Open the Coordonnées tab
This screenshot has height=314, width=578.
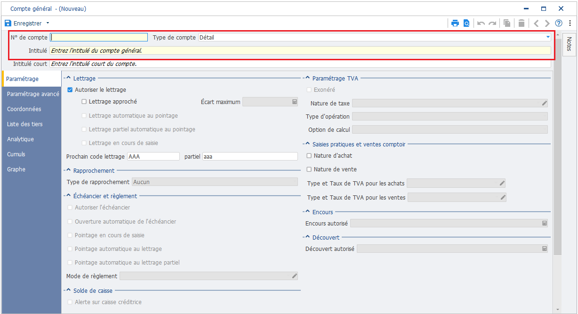(32, 109)
